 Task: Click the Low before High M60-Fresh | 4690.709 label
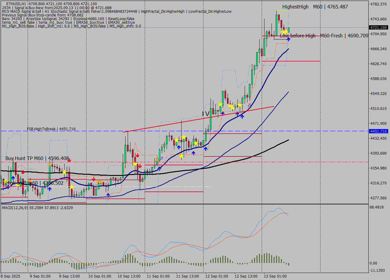pos(324,36)
